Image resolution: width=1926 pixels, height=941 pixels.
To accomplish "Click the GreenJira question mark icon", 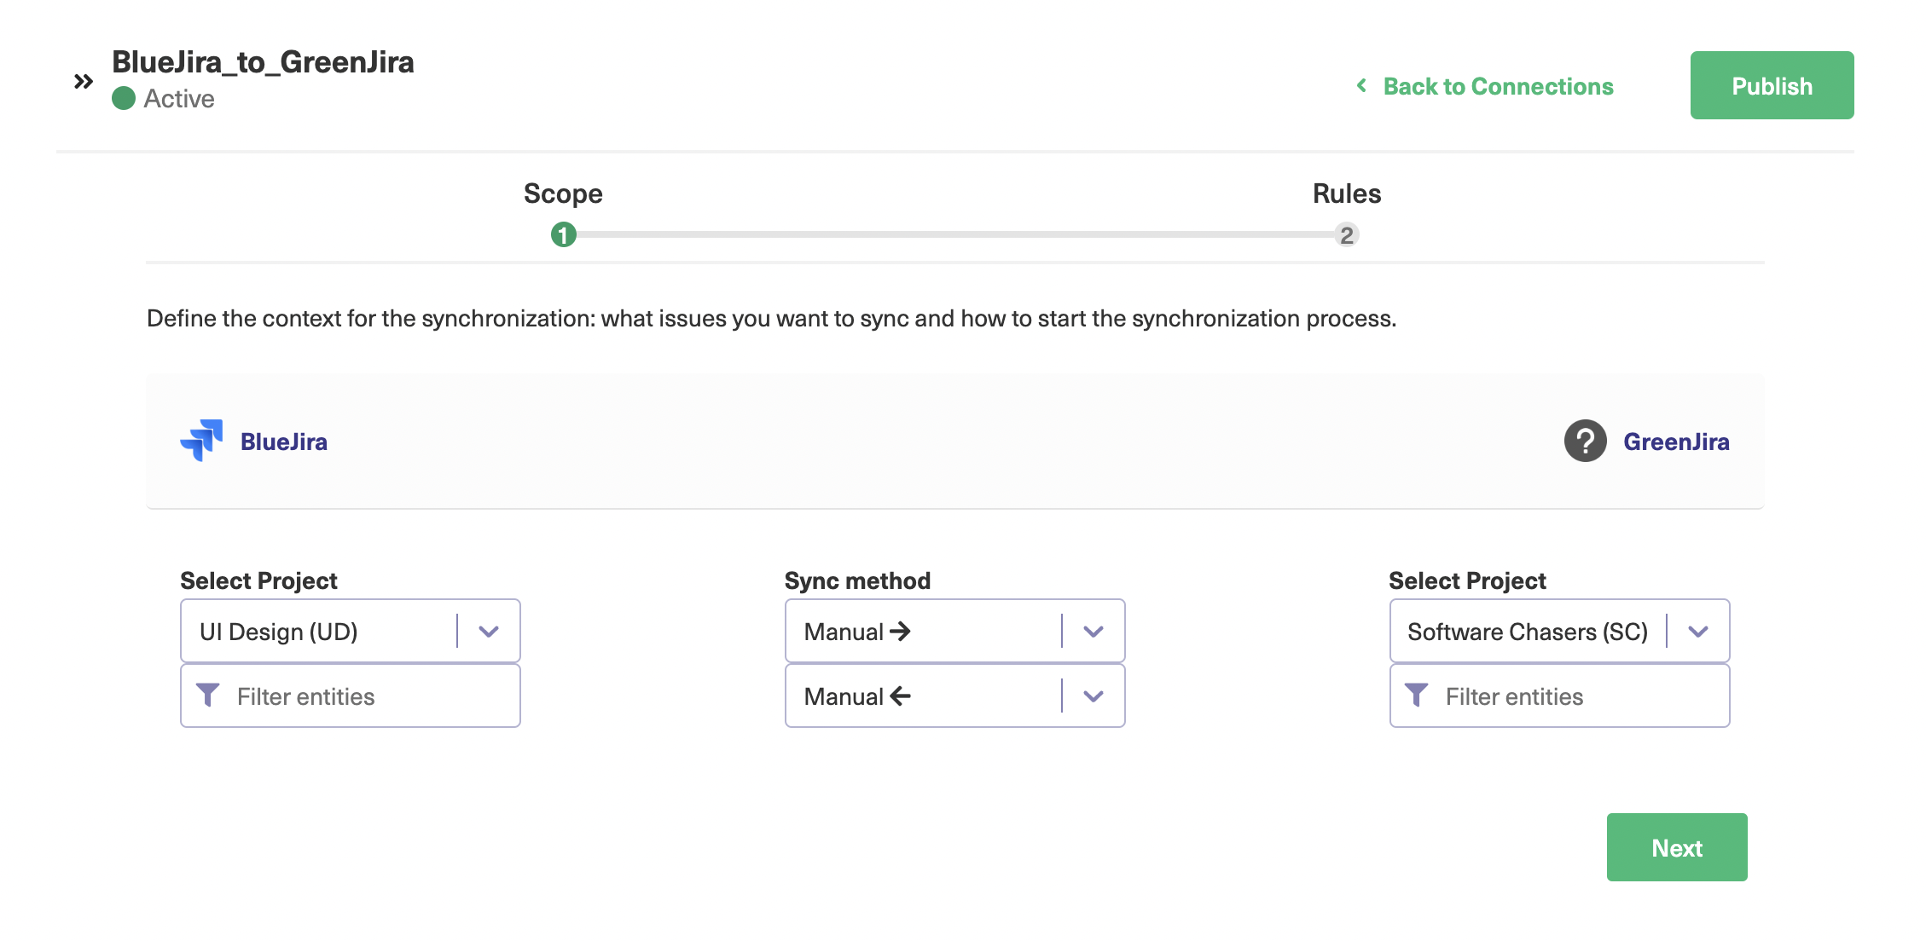I will pyautogui.click(x=1585, y=442).
